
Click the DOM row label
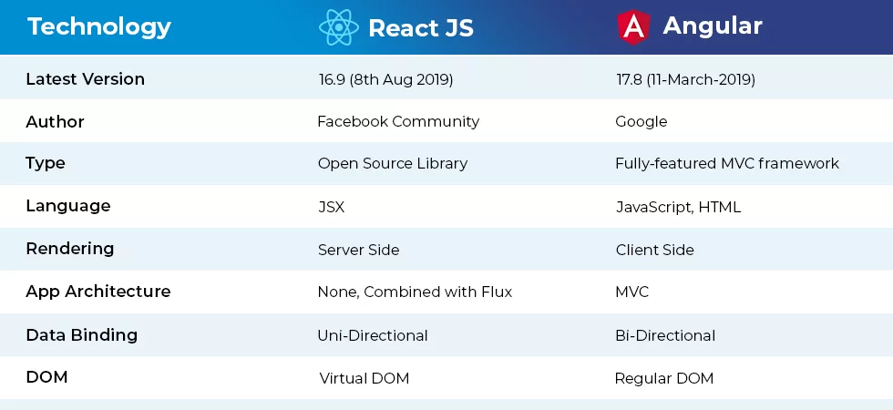point(46,377)
